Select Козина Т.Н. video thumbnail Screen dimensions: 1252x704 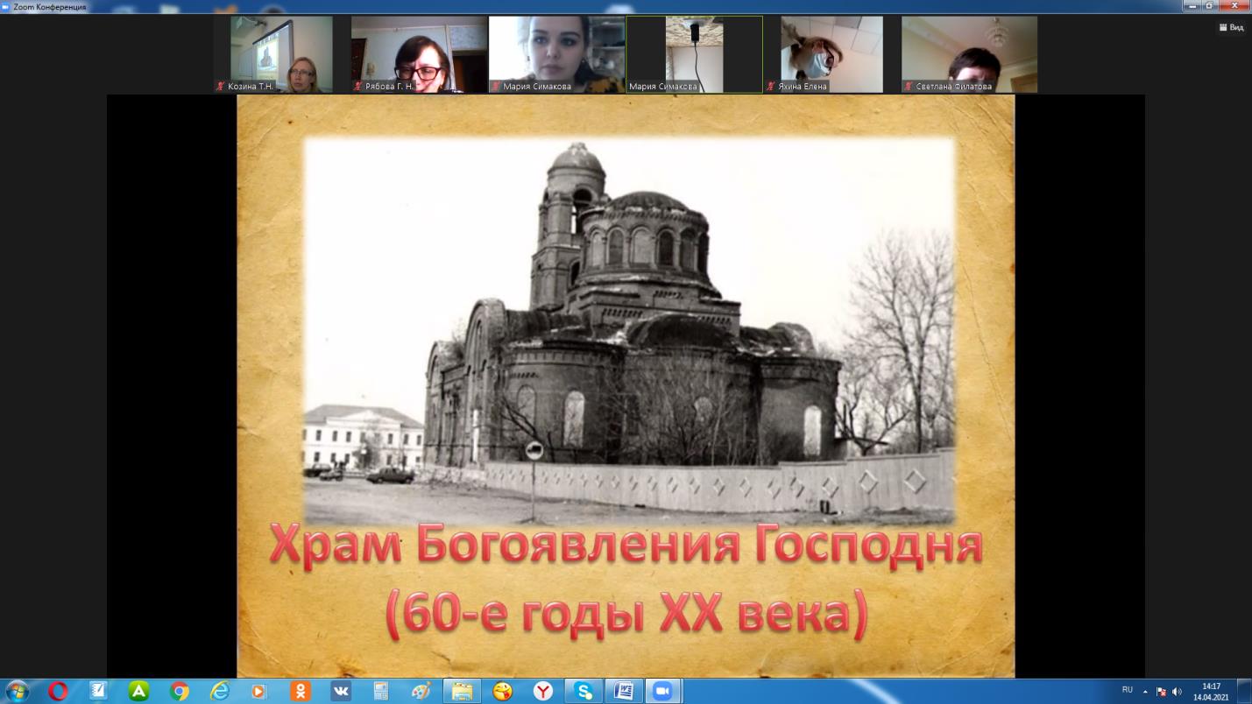tap(281, 54)
